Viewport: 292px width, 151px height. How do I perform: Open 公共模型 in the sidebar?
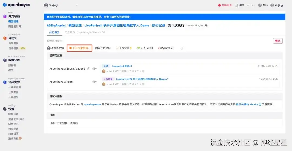[13, 97]
